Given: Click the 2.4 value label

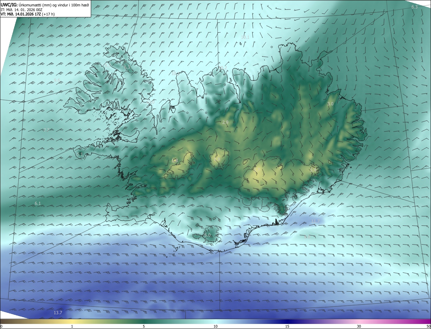Looking at the screenshot, I should point(313,170).
